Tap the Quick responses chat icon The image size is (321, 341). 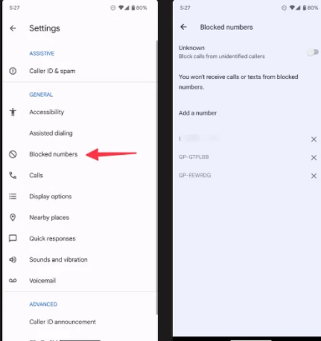point(13,238)
